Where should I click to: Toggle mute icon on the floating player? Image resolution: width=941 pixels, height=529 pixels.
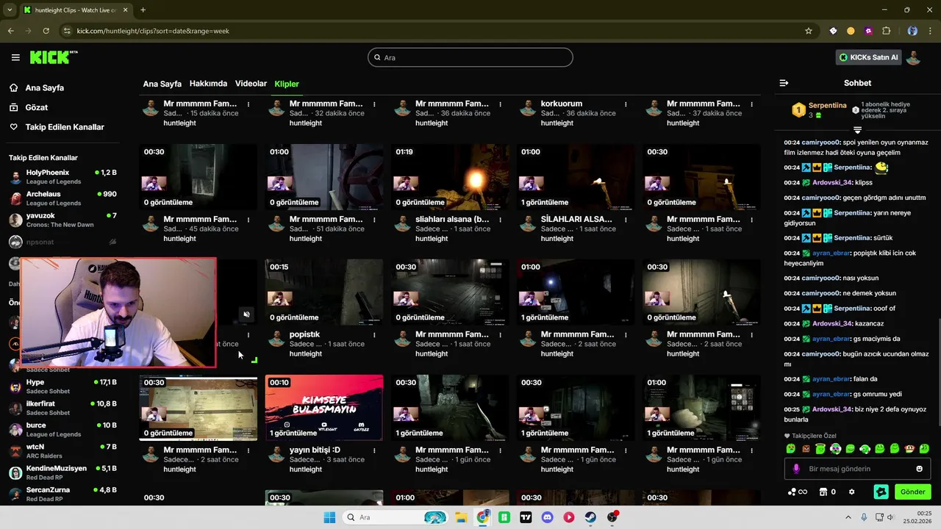coord(246,314)
